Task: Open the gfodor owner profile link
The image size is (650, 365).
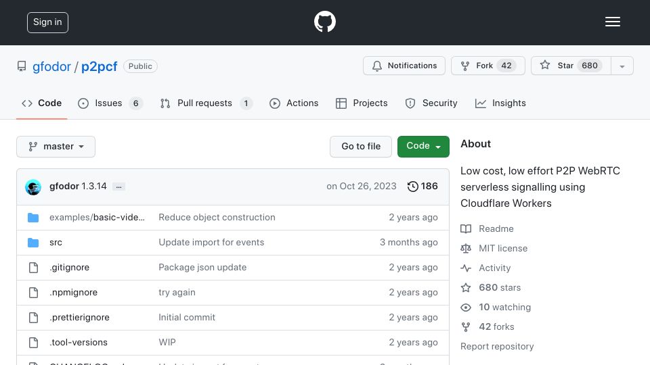Action: pyautogui.click(x=51, y=66)
